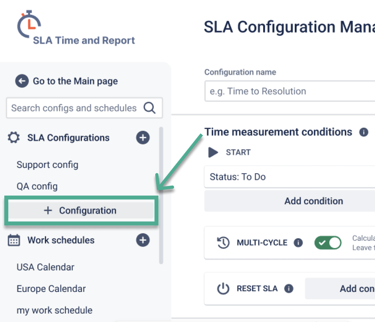Click the START play icon

pyautogui.click(x=213, y=152)
